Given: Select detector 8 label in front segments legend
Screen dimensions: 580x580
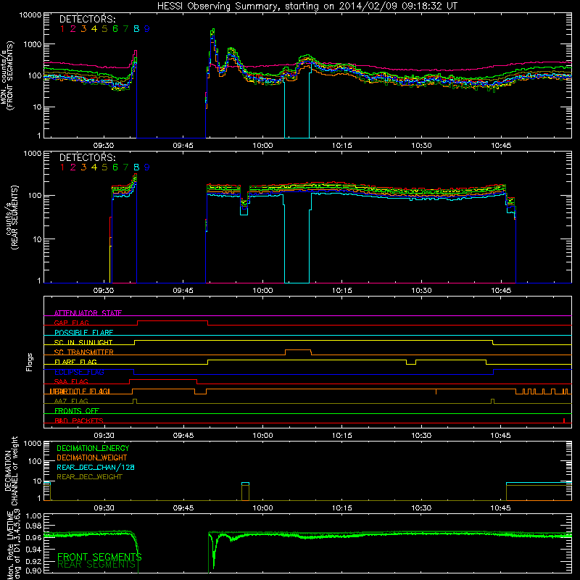Looking at the screenshot, I should (136, 29).
